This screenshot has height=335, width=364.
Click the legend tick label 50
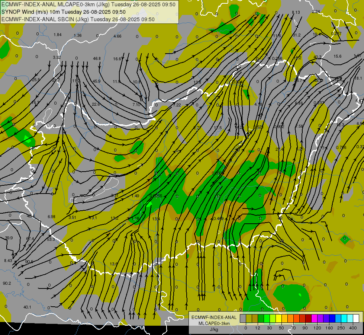click(281, 328)
